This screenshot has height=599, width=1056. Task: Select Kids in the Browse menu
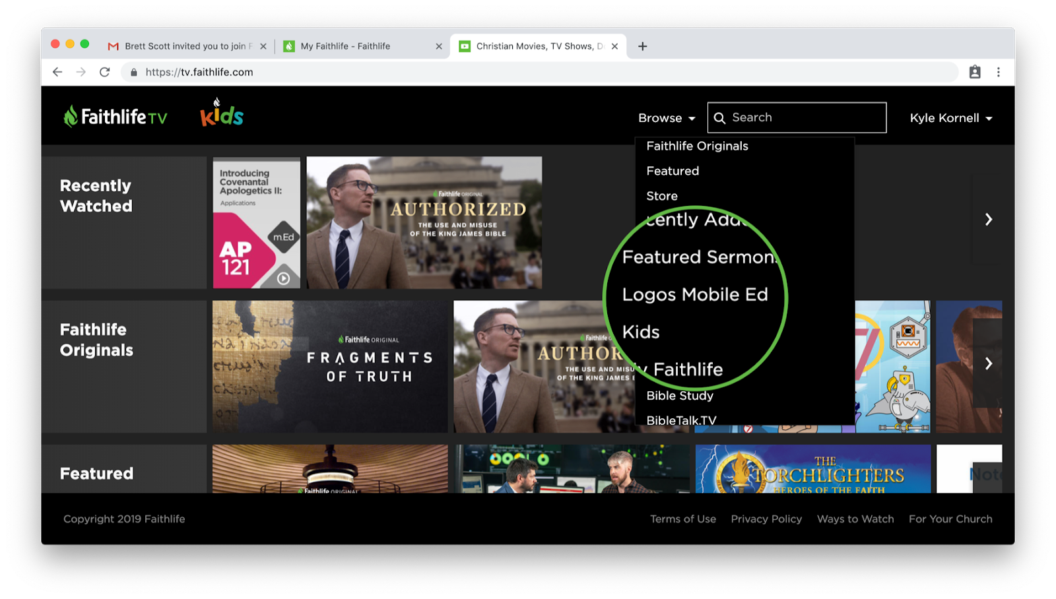641,332
